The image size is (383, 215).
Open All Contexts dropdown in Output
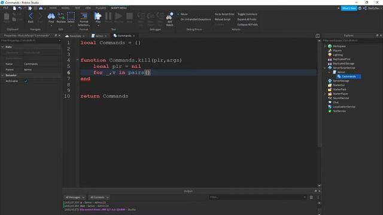pyautogui.click(x=99, y=198)
